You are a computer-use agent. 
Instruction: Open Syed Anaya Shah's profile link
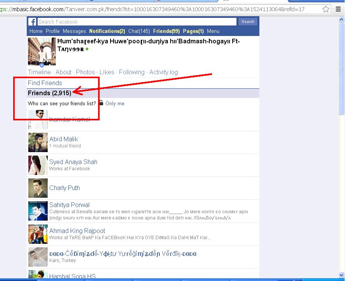pyautogui.click(x=73, y=162)
